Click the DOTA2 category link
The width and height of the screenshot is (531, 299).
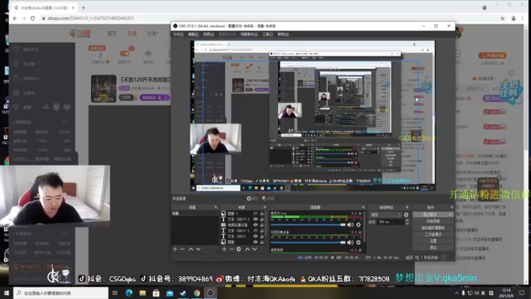point(64,132)
